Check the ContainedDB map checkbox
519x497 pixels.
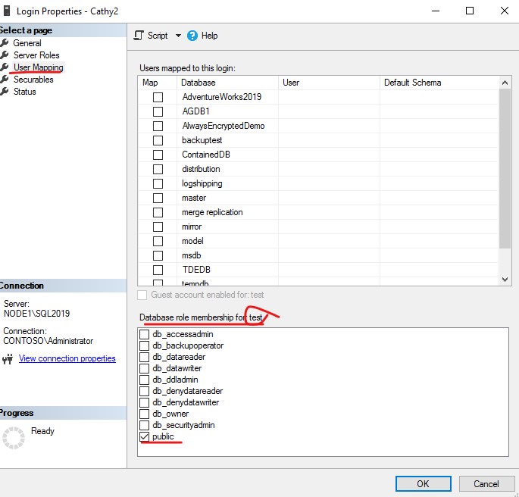coord(158,155)
